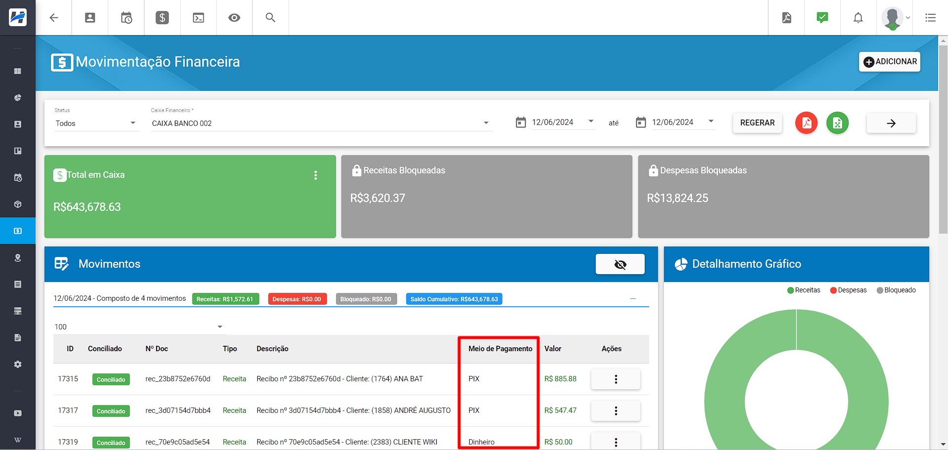Click the PDF document icon in top bar
Image resolution: width=948 pixels, height=450 pixels.
pyautogui.click(x=786, y=18)
